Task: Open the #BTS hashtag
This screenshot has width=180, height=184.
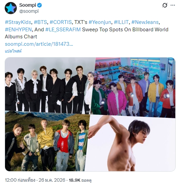Action: click(x=40, y=22)
